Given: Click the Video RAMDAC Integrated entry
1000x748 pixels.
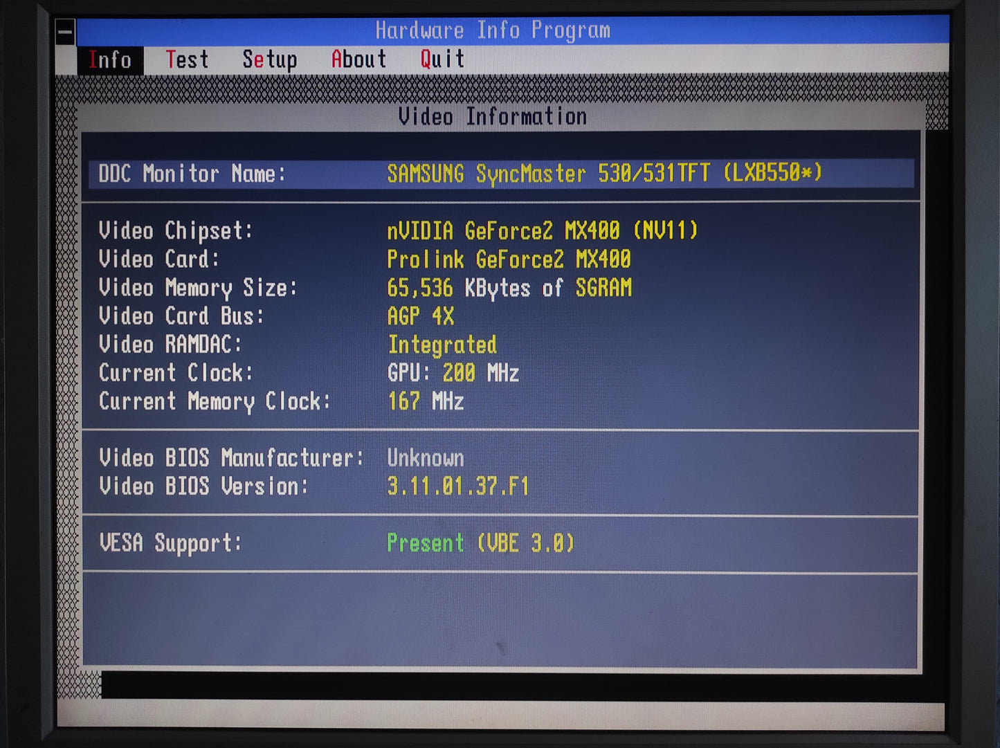Looking at the screenshot, I should click(442, 345).
